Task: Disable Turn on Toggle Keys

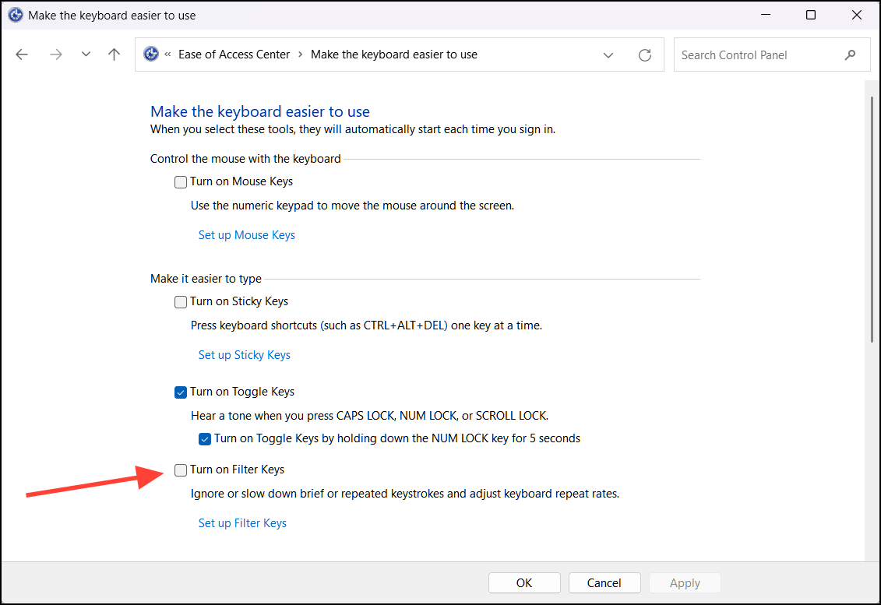Action: [x=180, y=392]
